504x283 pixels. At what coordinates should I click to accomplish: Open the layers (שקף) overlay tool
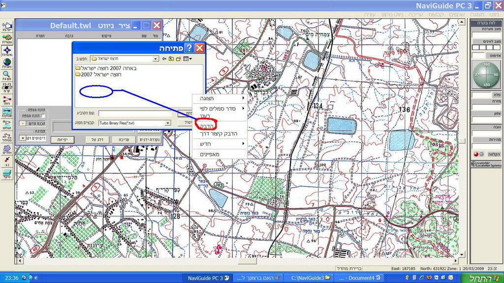point(7,174)
